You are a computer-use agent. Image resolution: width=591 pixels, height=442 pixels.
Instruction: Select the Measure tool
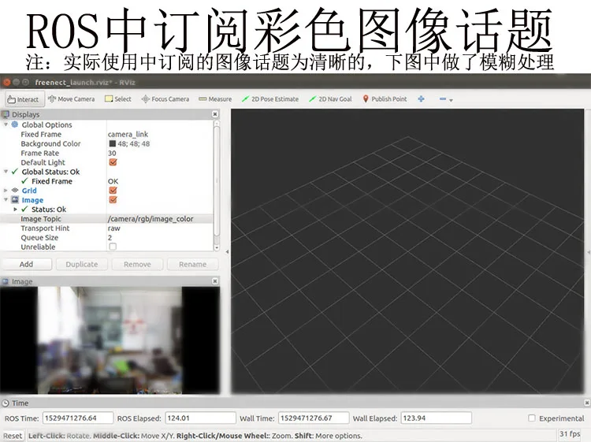pyautogui.click(x=215, y=99)
